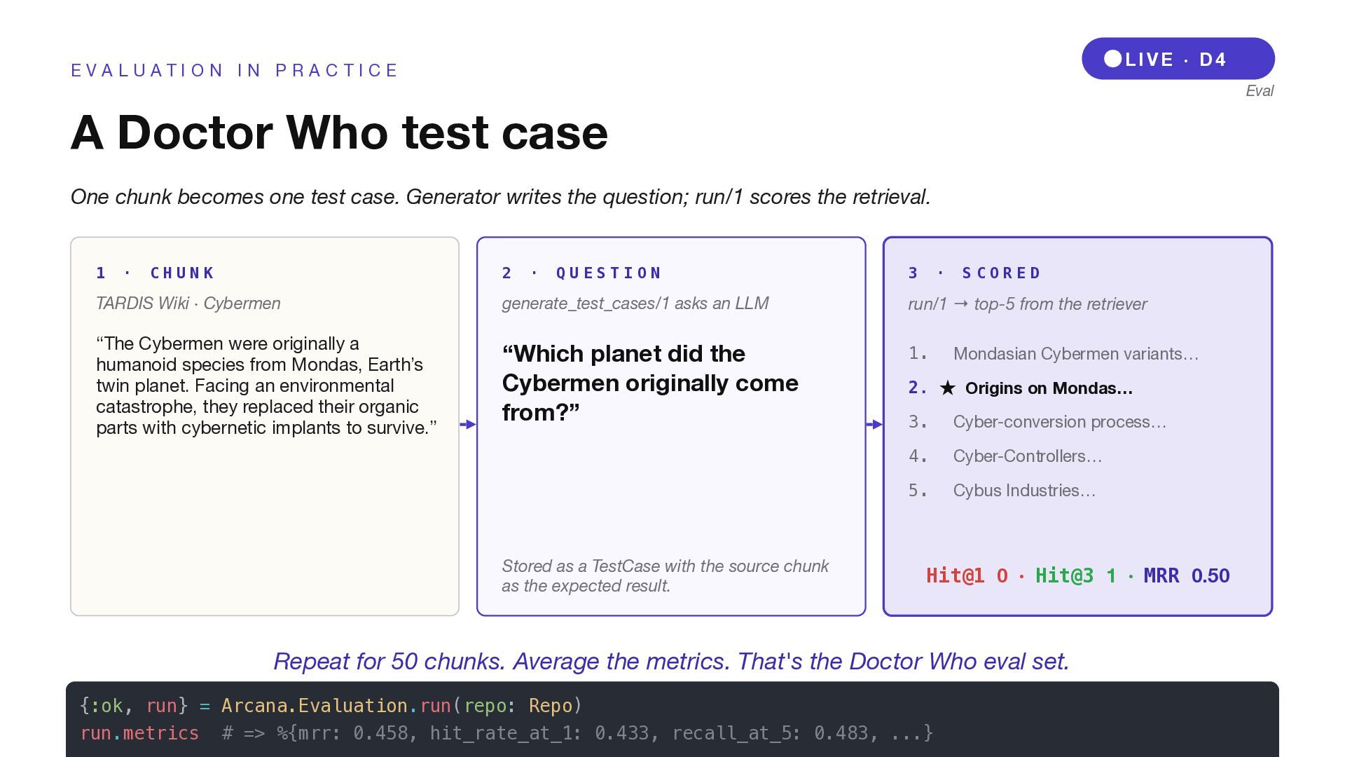Select result 5 Cybus Industries
1345x757 pixels.
1023,491
